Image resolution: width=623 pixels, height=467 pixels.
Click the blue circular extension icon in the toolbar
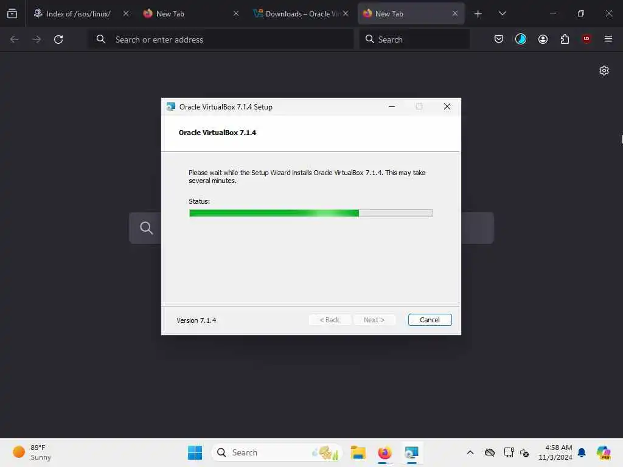pyautogui.click(x=521, y=39)
